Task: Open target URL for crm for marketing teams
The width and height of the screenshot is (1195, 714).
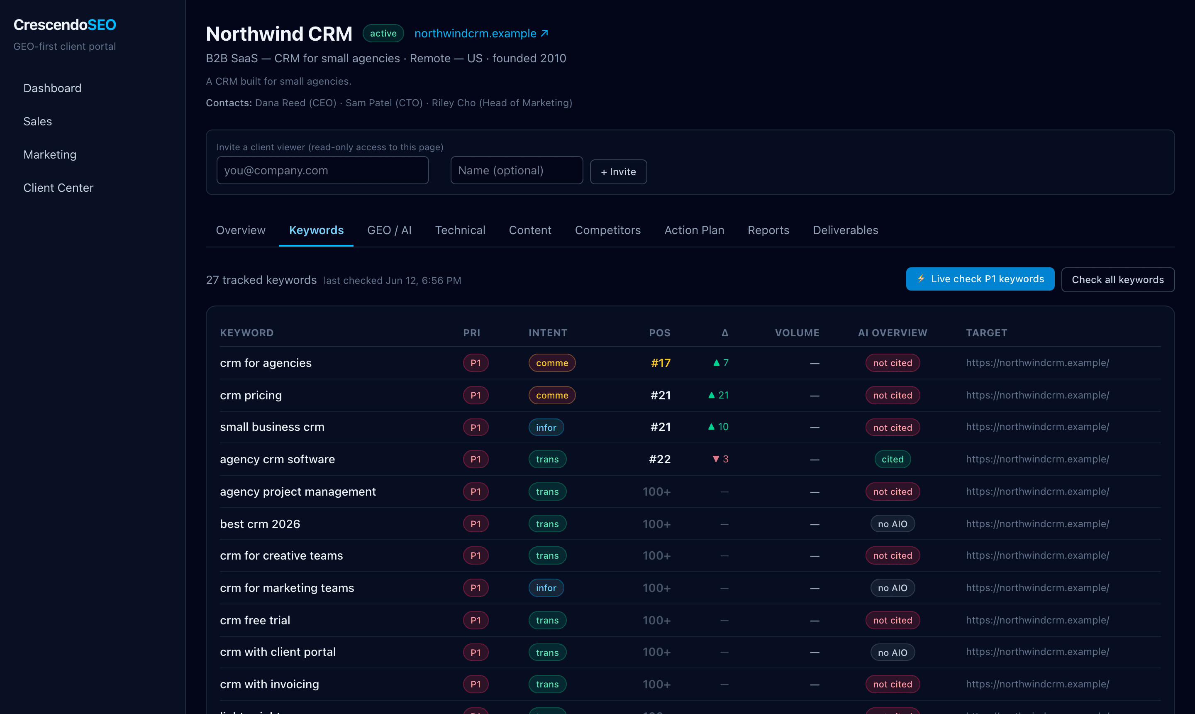Action: [1037, 587]
